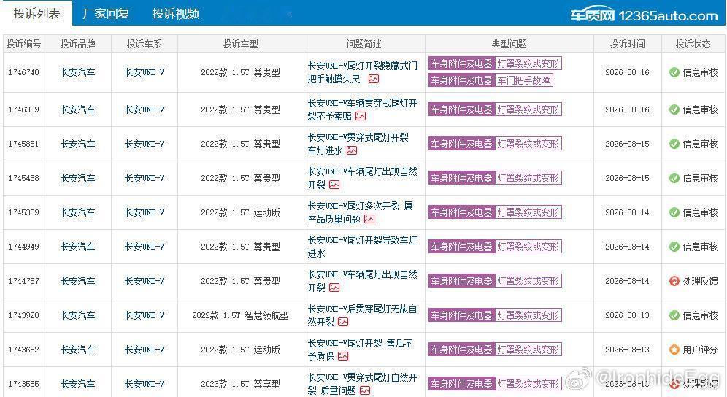Image resolution: width=727 pixels, height=397 pixels.
Task: Click the 车质网 12365auto.com logo
Action: click(x=644, y=15)
